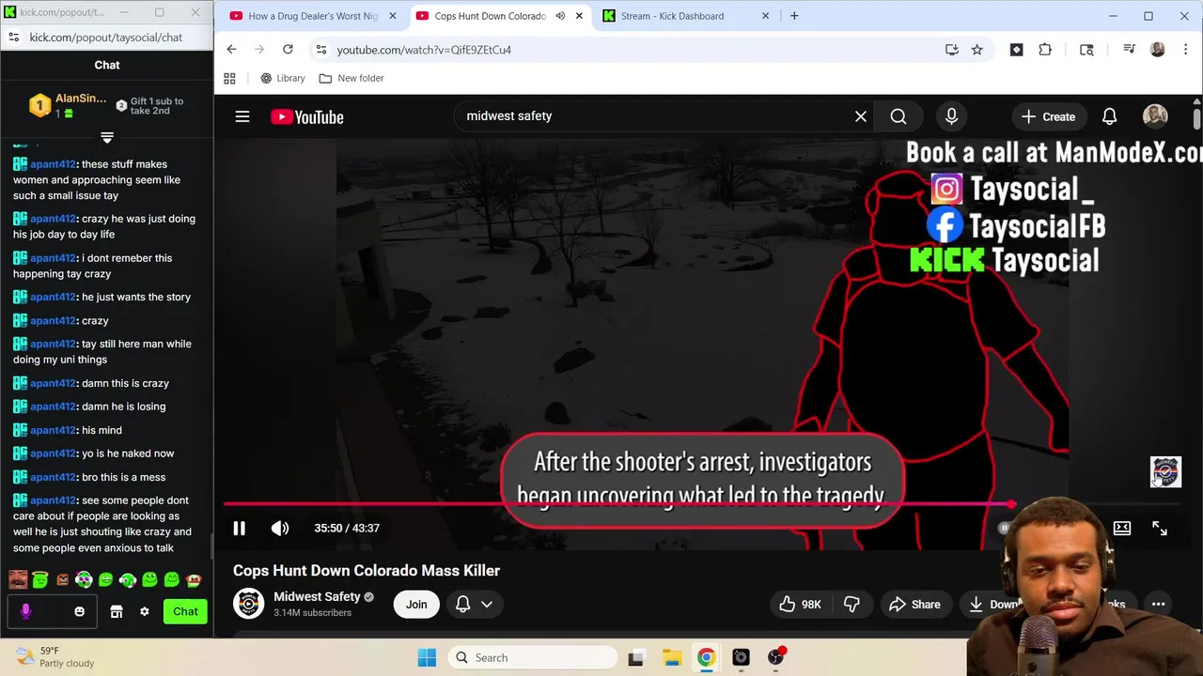Open the Library bookmark
Image resolution: width=1203 pixels, height=676 pixels.
(283, 78)
